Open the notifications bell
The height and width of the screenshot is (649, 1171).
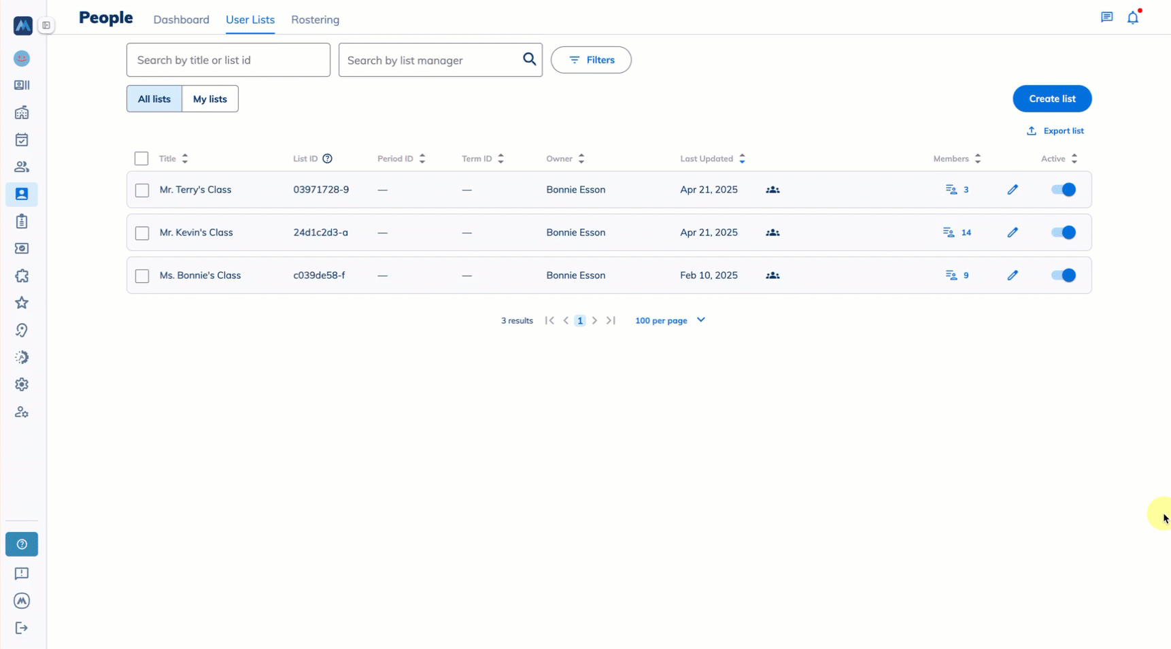1133,18
